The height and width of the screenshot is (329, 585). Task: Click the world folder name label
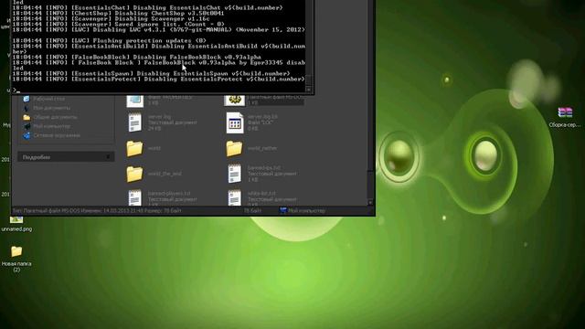pyautogui.click(x=154, y=148)
